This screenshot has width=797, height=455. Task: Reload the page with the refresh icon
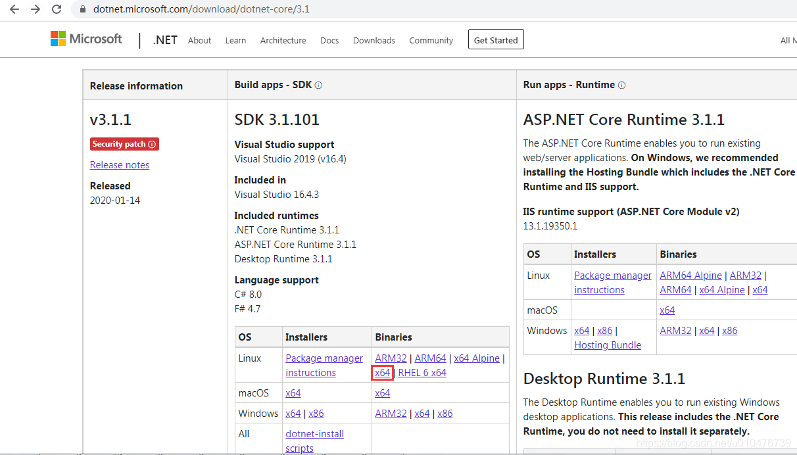coord(57,10)
